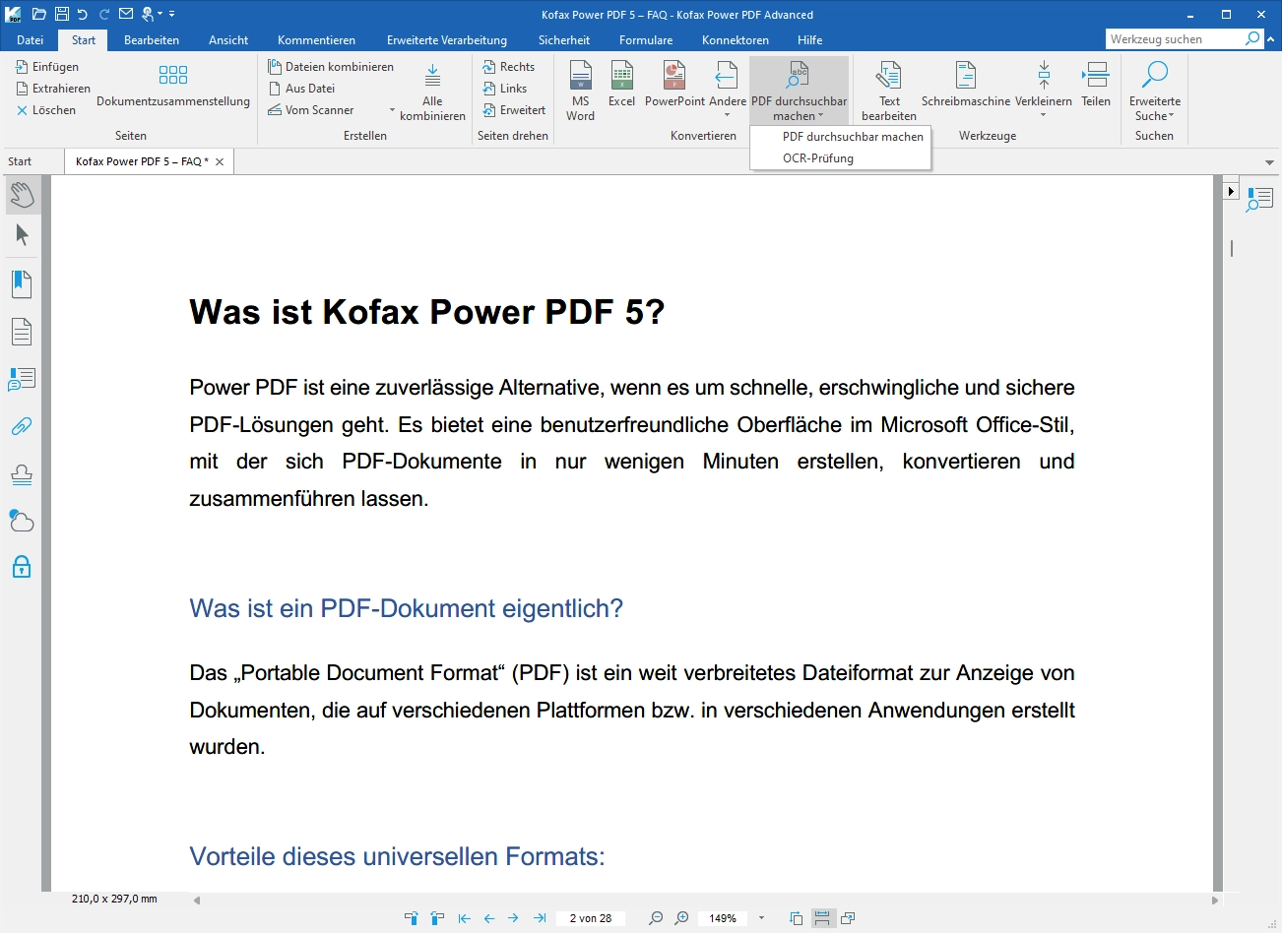Open Andere conversion dropdown
Image resolution: width=1282 pixels, height=933 pixels.
[727, 91]
